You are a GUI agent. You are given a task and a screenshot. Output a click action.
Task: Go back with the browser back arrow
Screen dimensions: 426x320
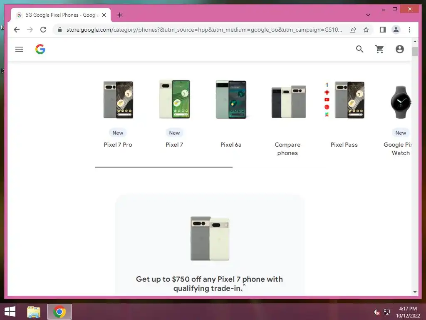pos(17,30)
